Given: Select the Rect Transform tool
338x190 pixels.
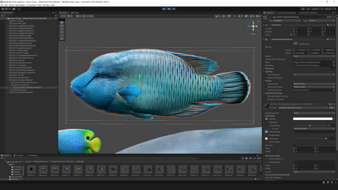Looking at the screenshot, I should (x=62, y=35).
